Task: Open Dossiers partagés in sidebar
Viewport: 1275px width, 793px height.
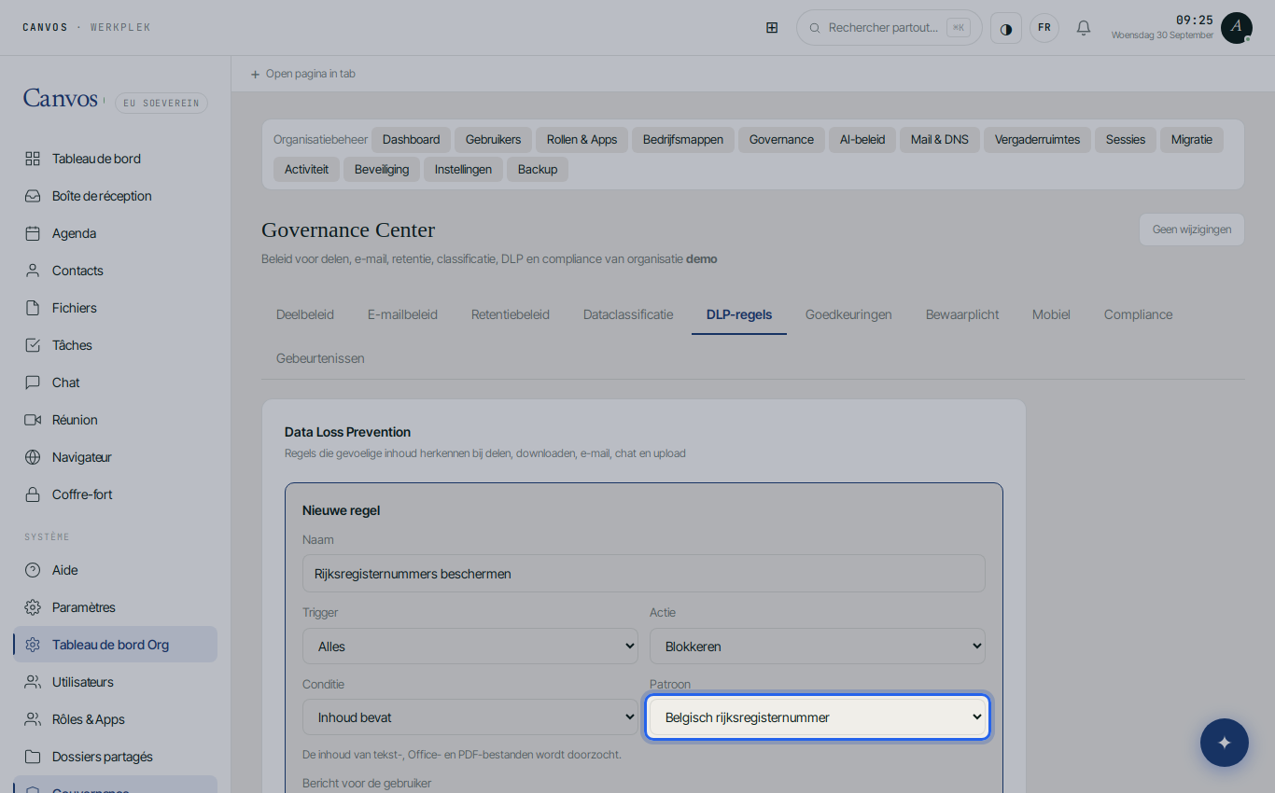Action: [116, 757]
